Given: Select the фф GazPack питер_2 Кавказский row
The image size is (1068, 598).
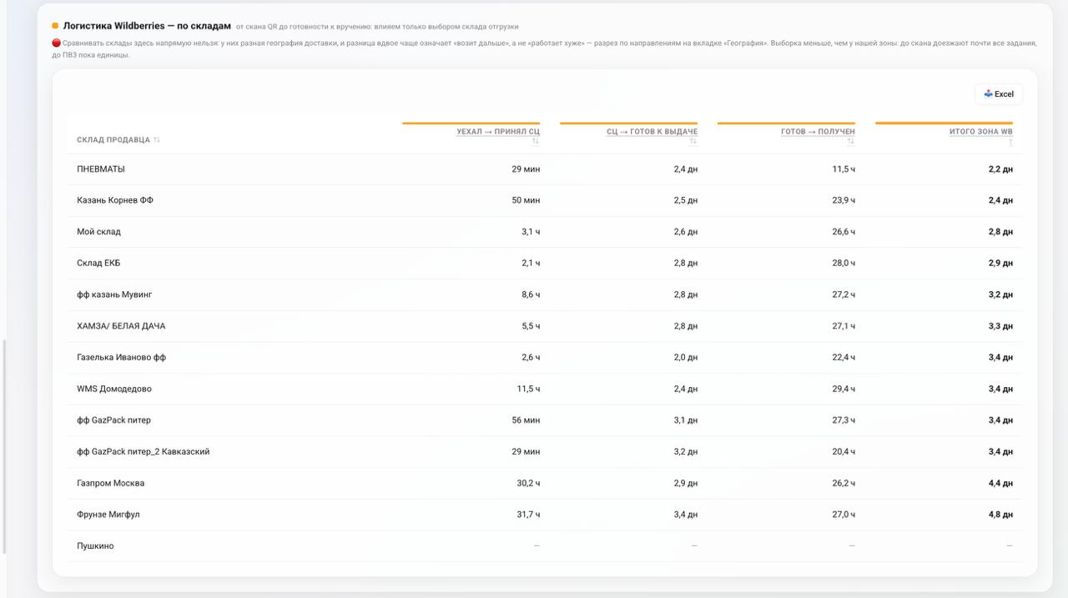Looking at the screenshot, I should [x=545, y=452].
